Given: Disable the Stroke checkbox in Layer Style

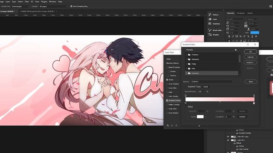Looking at the screenshot, I should point(167,80).
